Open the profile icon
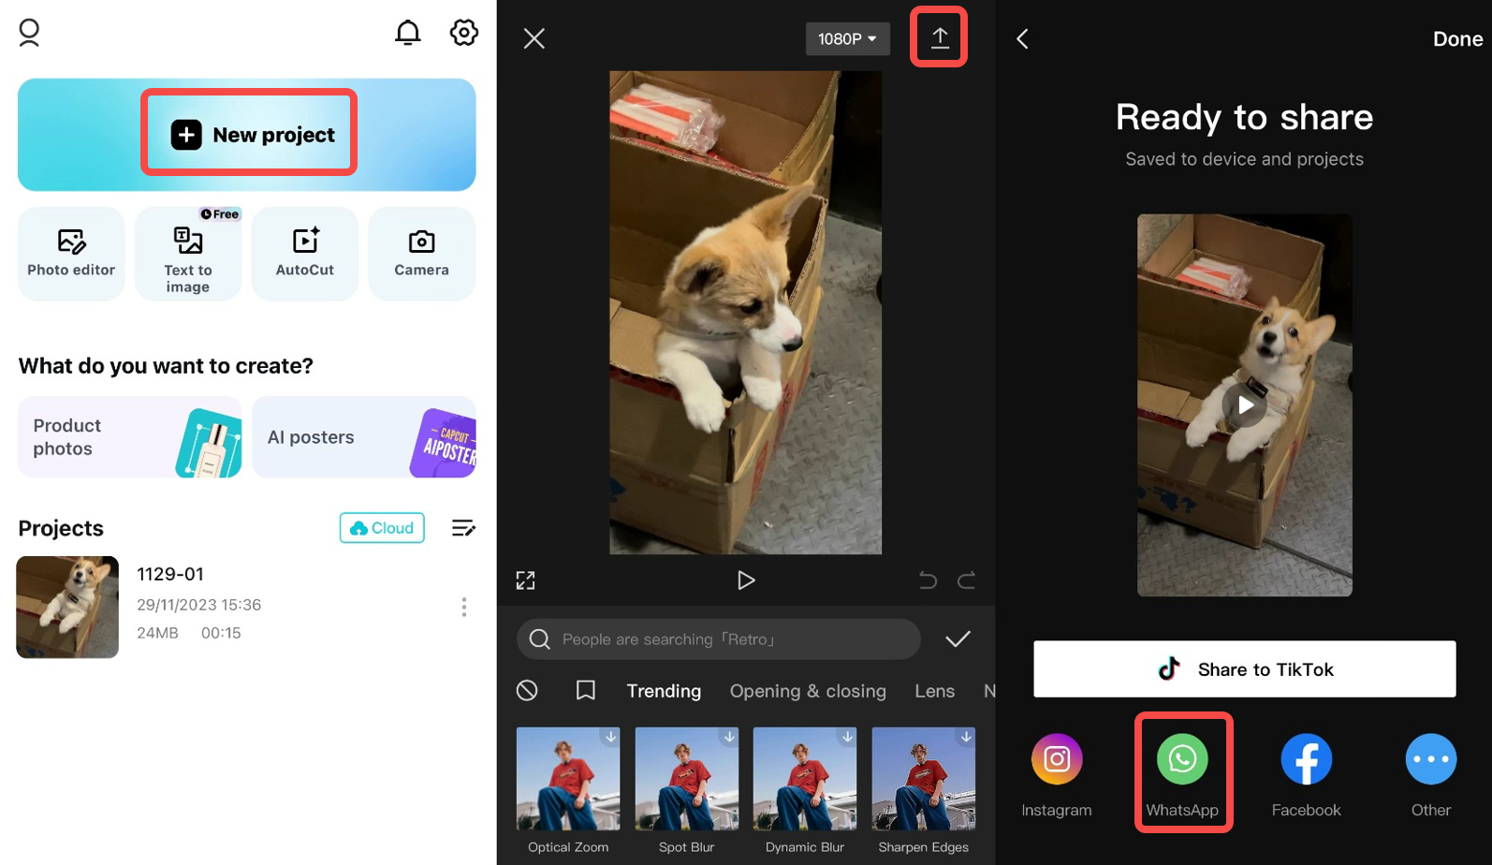 [x=29, y=33]
